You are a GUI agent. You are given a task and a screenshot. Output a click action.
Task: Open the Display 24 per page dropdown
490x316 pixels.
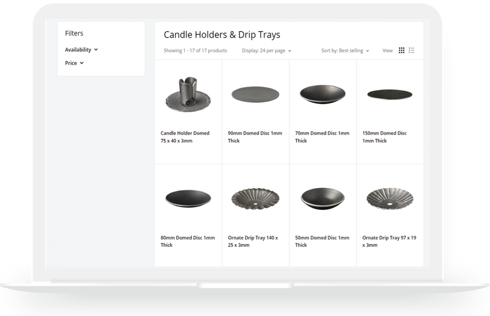pos(267,51)
